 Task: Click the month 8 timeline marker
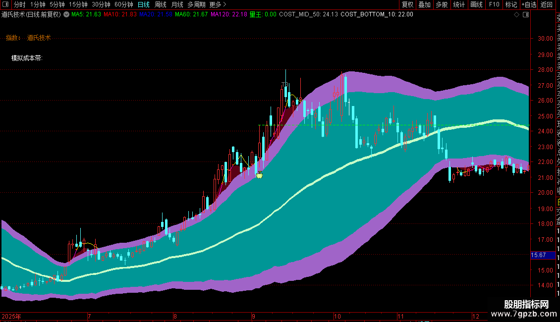(175, 316)
